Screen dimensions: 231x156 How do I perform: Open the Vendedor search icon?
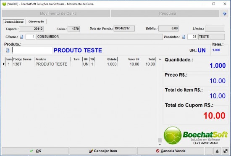(x=184, y=37)
